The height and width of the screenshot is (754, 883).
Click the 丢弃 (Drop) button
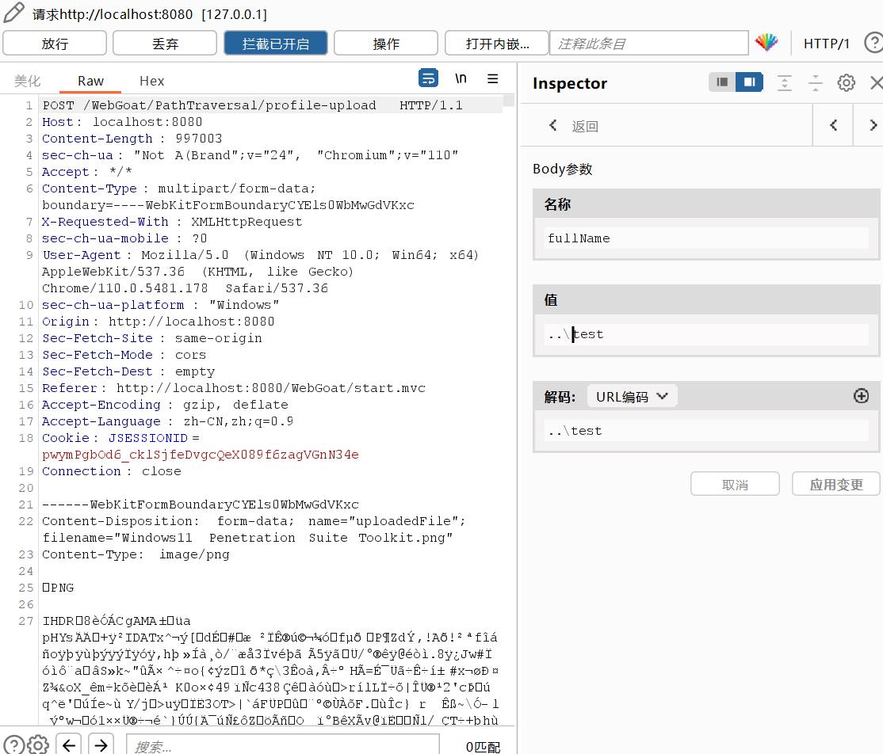coord(165,44)
